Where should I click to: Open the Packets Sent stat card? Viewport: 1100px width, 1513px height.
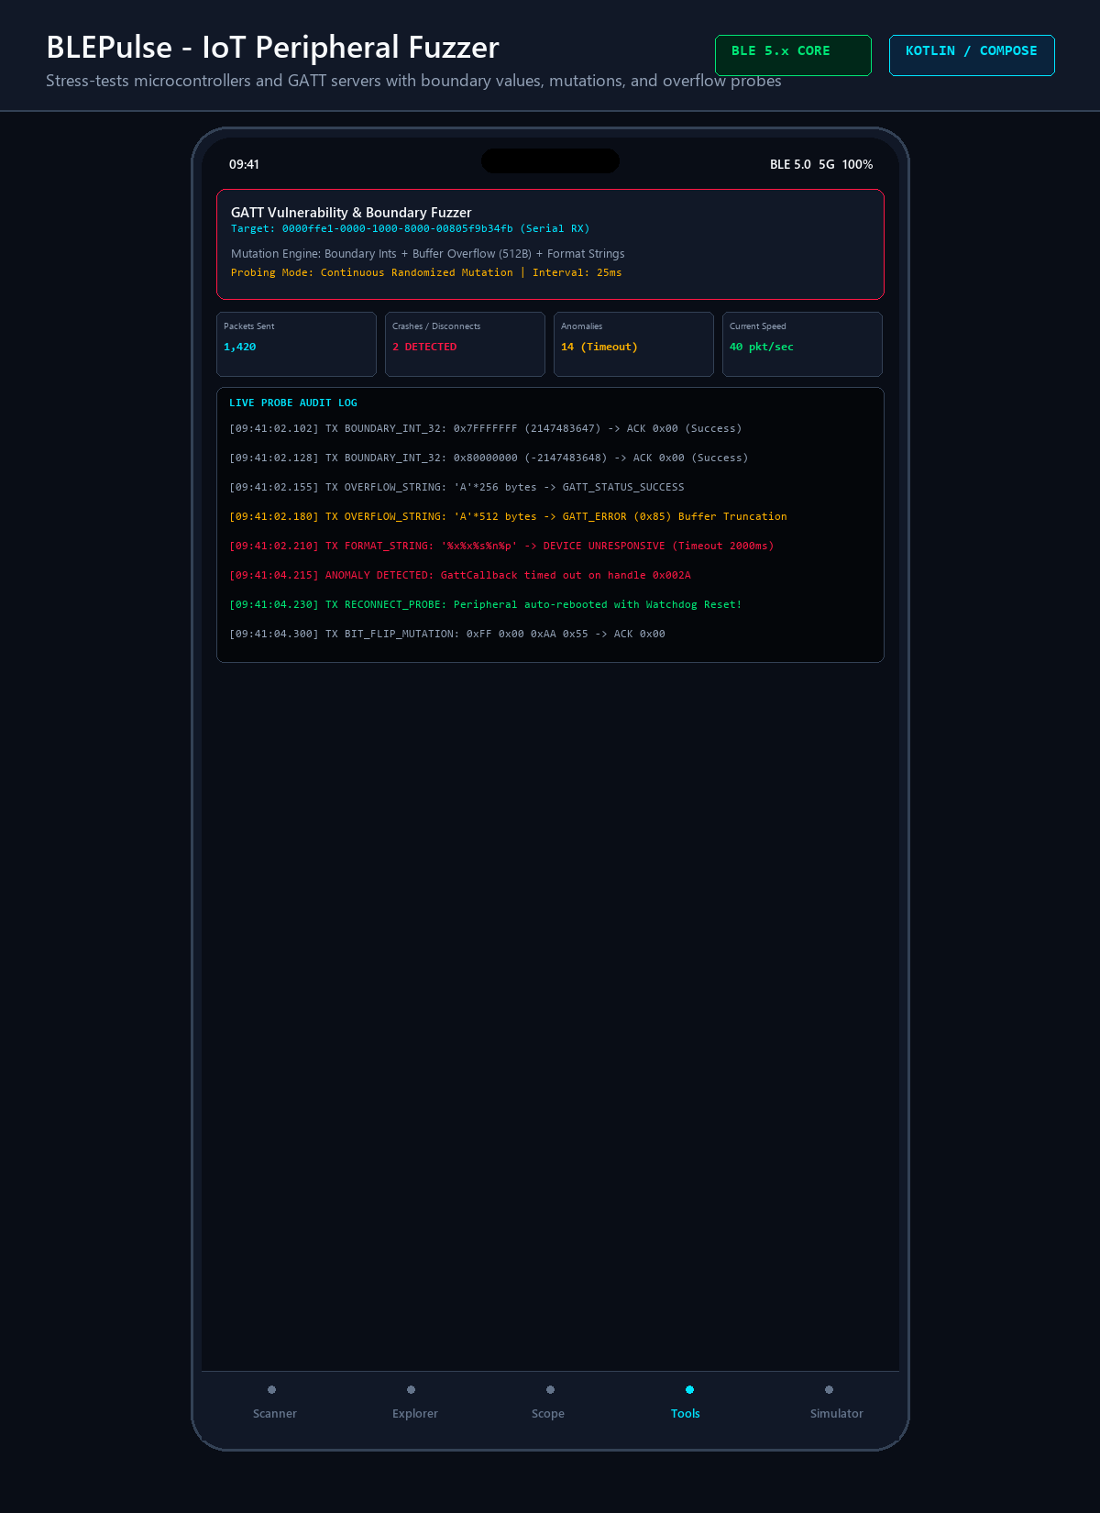(296, 344)
